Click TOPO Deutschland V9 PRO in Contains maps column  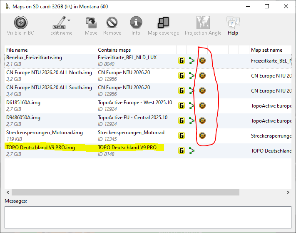127,148
